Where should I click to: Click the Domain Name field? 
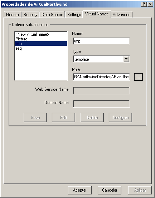pyautogui.click(x=101, y=104)
